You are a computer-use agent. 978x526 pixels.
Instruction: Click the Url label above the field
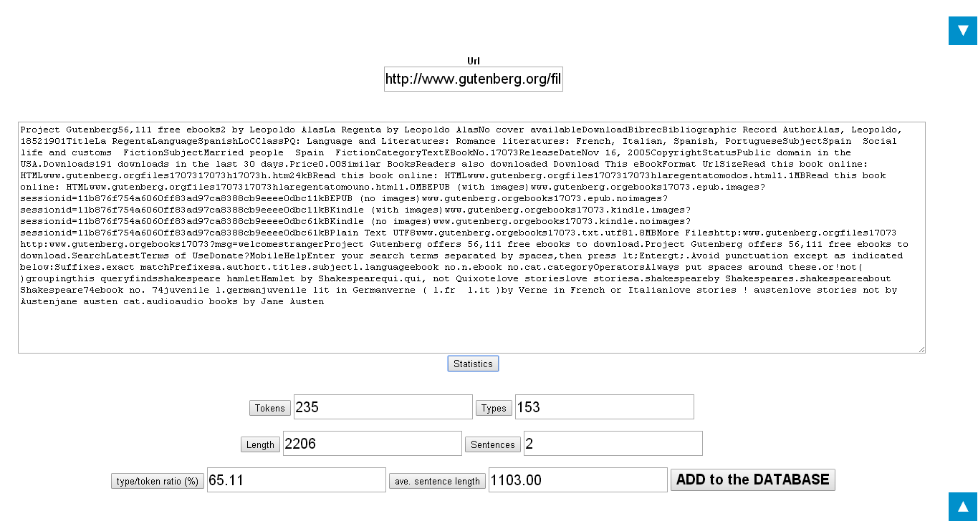tap(473, 61)
